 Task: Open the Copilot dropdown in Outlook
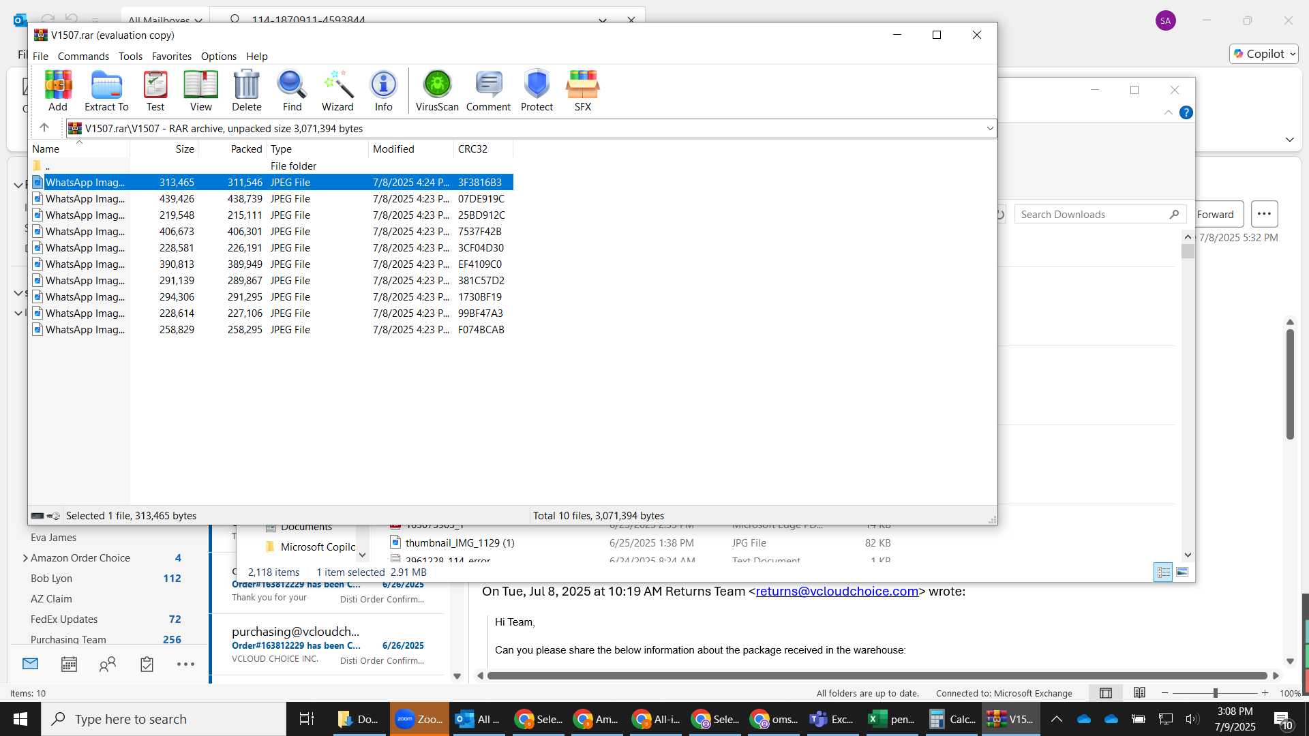click(x=1293, y=54)
